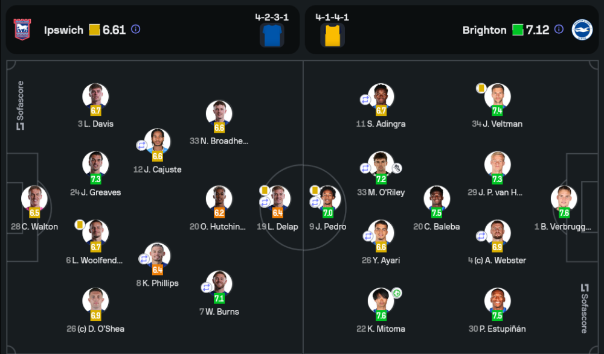Open C. Walton player avatar

pos(34,198)
